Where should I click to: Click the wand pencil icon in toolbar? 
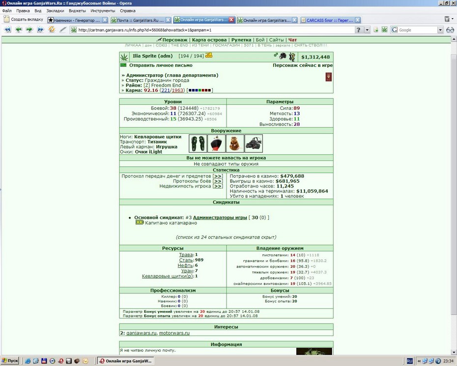pyautogui.click(x=63, y=30)
